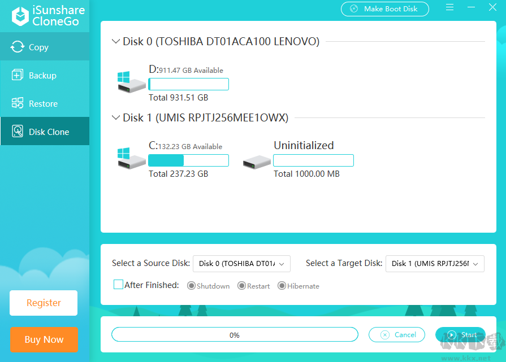
Task: Open the Target Disk dropdown
Action: click(435, 264)
